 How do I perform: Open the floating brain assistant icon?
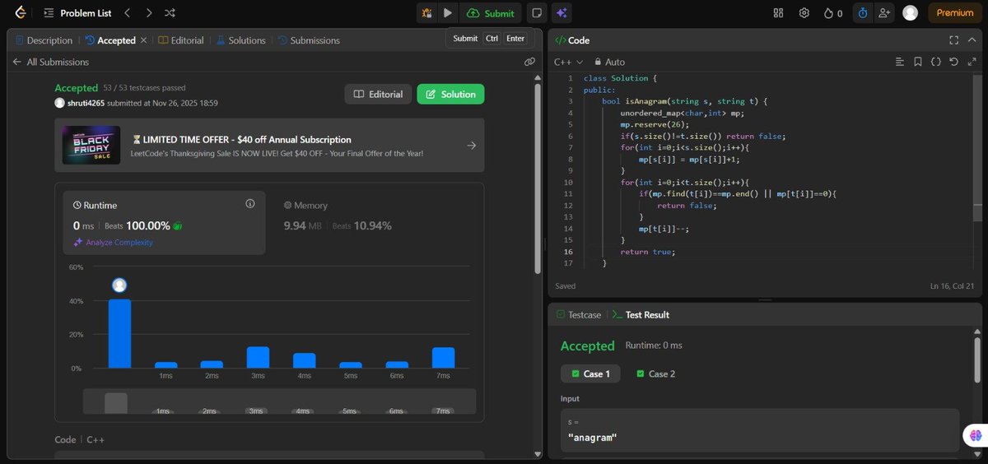975,436
